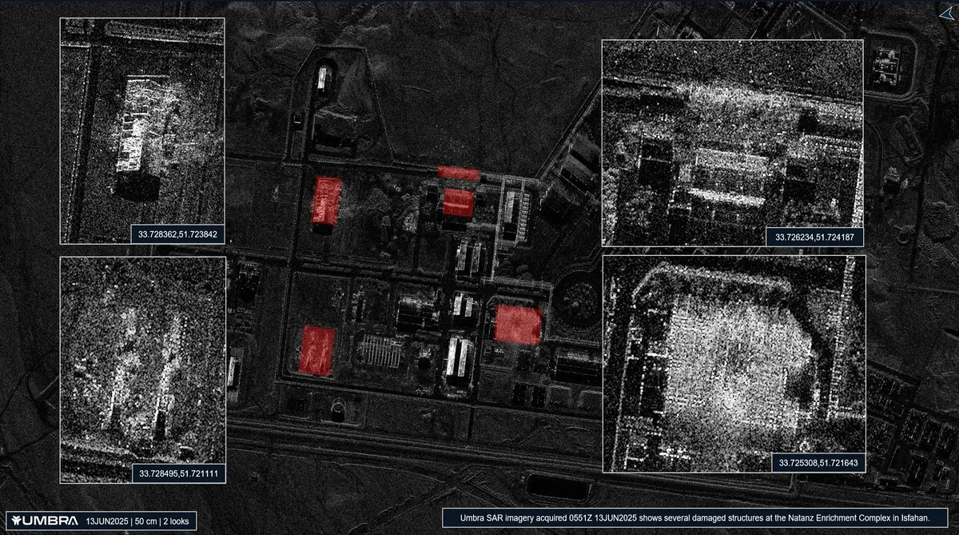Click coordinate label 33.728495,51.721111
Screen dimensions: 959x535
tap(178, 474)
